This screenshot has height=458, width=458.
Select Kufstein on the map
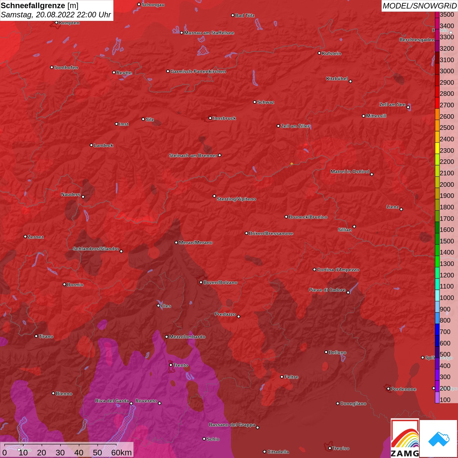(x=331, y=53)
